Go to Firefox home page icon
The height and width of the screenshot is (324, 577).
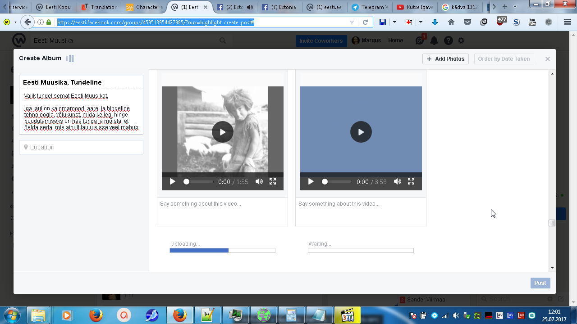(x=451, y=22)
